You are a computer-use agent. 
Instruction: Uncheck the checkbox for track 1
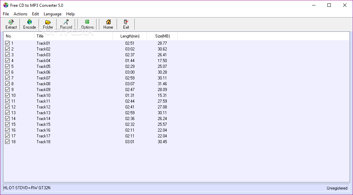8,43
